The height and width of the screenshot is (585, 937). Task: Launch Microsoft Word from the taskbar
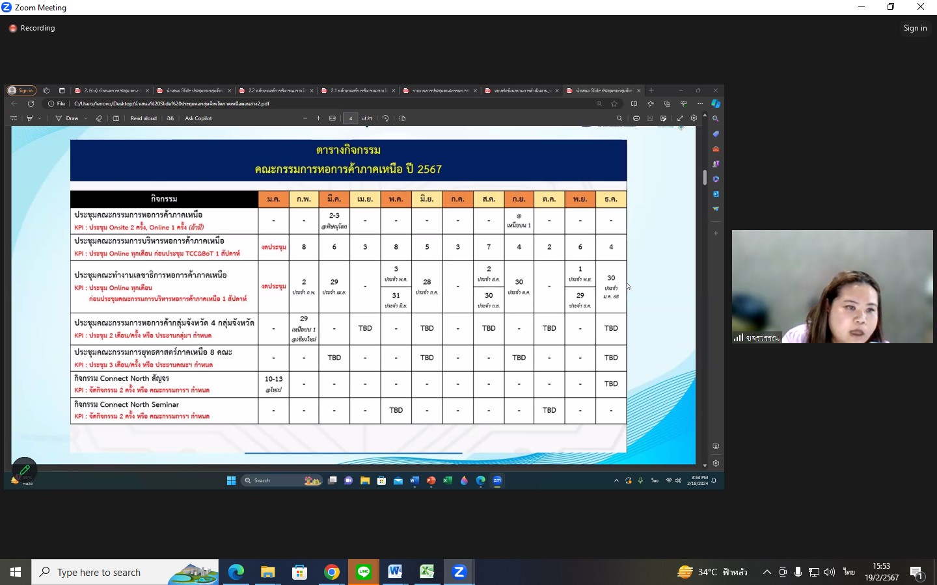(x=395, y=572)
